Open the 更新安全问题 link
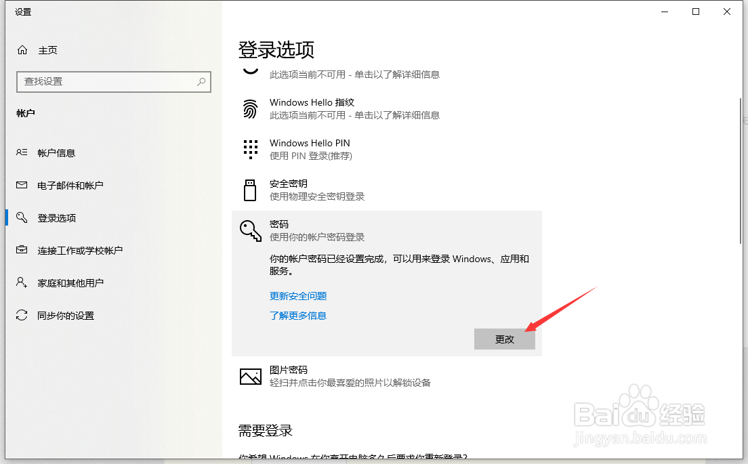The height and width of the screenshot is (464, 748). [x=298, y=296]
